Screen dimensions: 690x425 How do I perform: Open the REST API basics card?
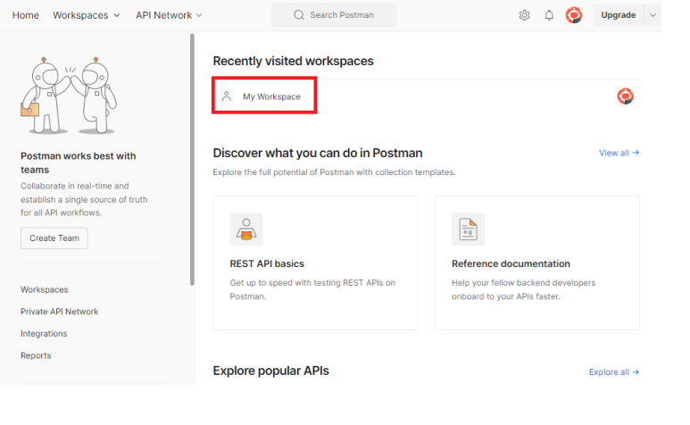pyautogui.click(x=315, y=263)
